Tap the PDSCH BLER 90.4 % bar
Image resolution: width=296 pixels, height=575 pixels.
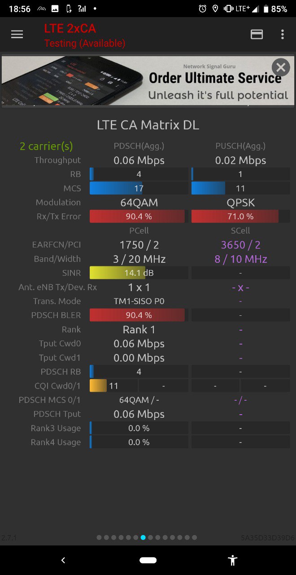click(x=139, y=315)
